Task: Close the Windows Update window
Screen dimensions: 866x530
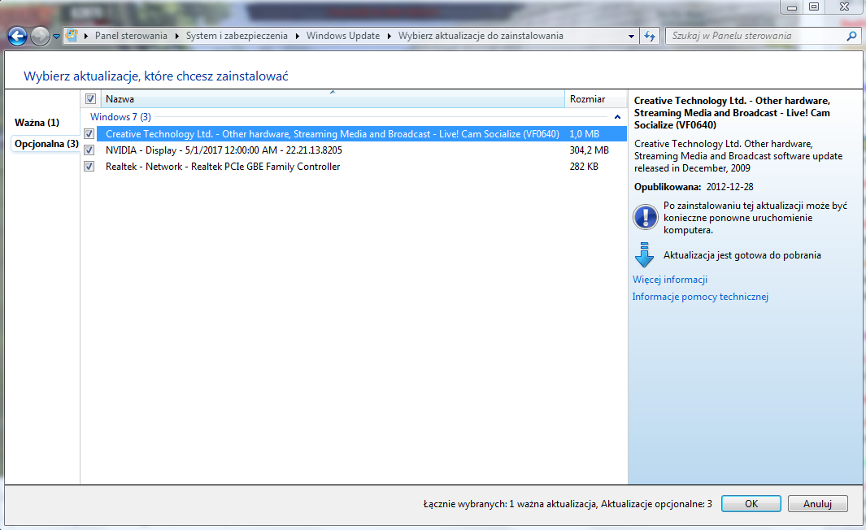Action: point(844,7)
